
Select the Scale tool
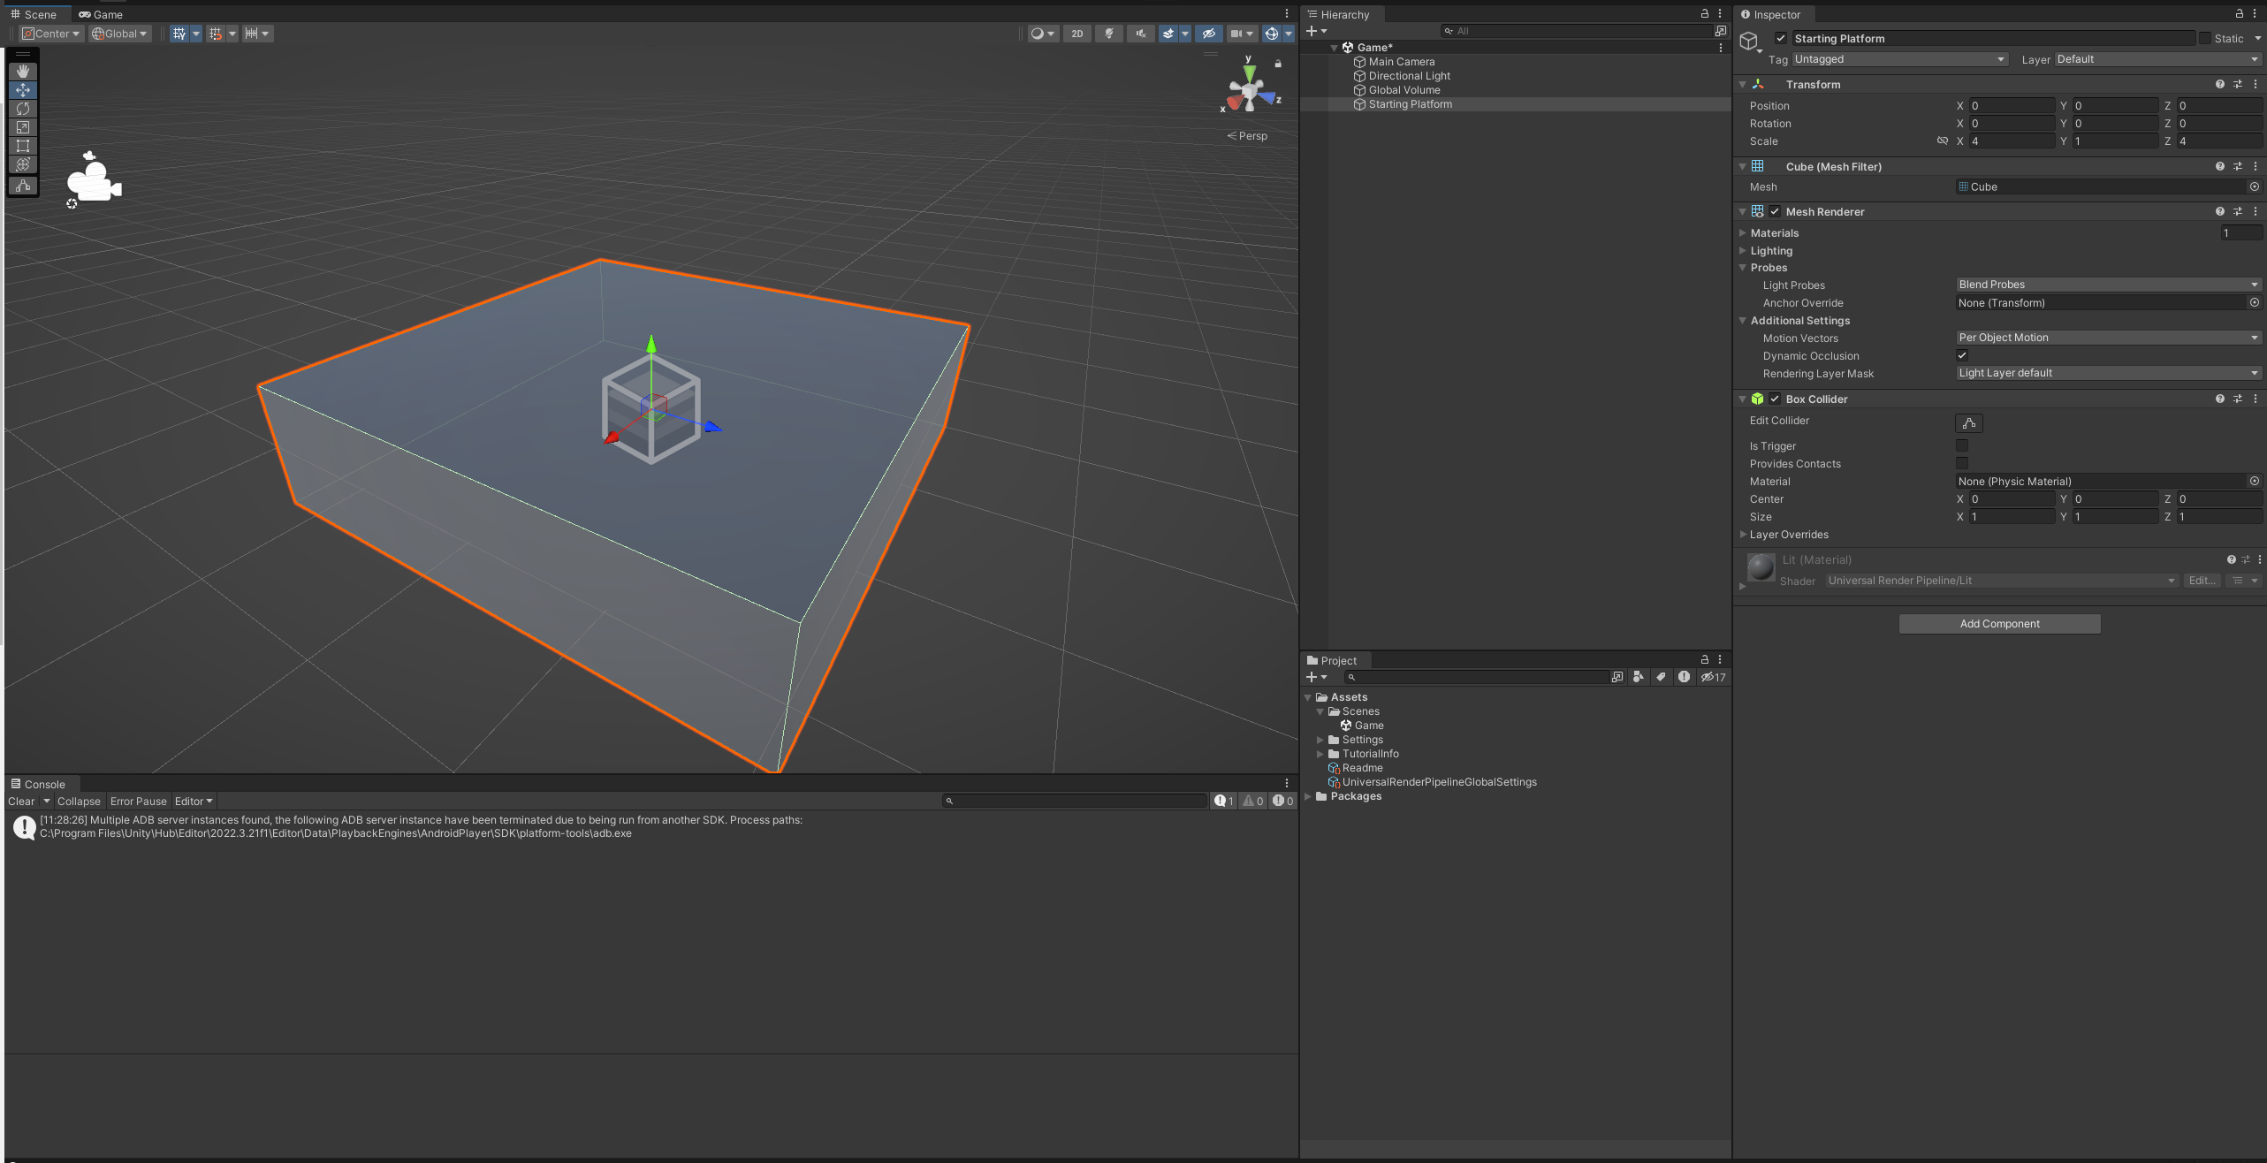23,127
